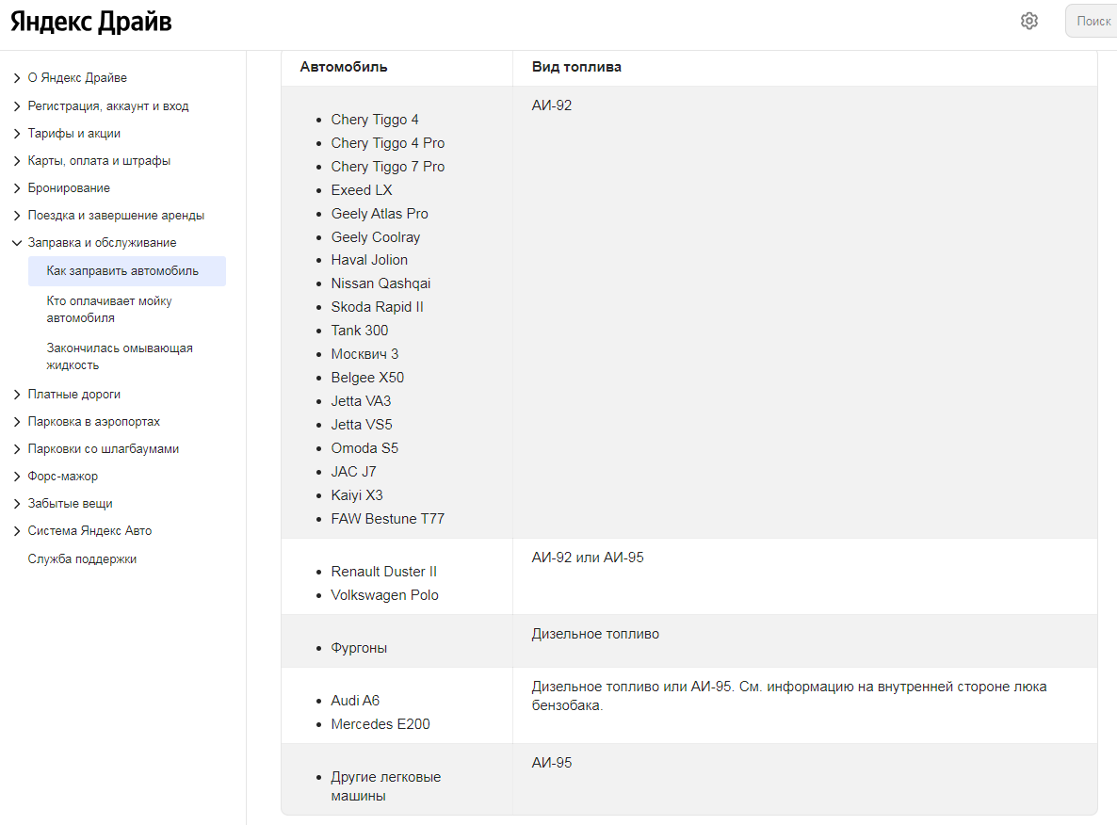Click Geely Coolray item
Screen dimensions: 1117x825
[376, 237]
